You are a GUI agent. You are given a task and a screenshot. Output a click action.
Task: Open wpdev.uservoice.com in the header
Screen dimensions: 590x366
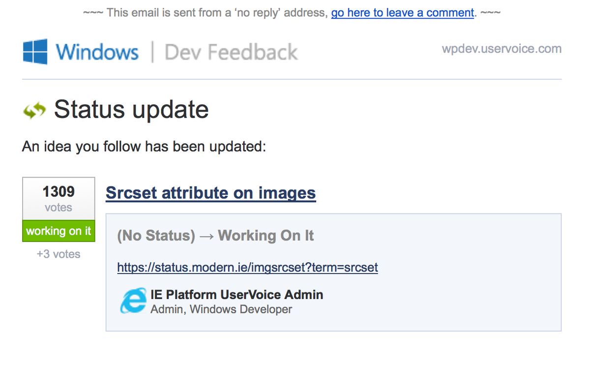click(x=501, y=49)
